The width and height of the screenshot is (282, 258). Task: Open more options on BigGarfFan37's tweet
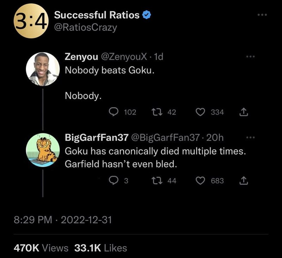click(x=249, y=137)
